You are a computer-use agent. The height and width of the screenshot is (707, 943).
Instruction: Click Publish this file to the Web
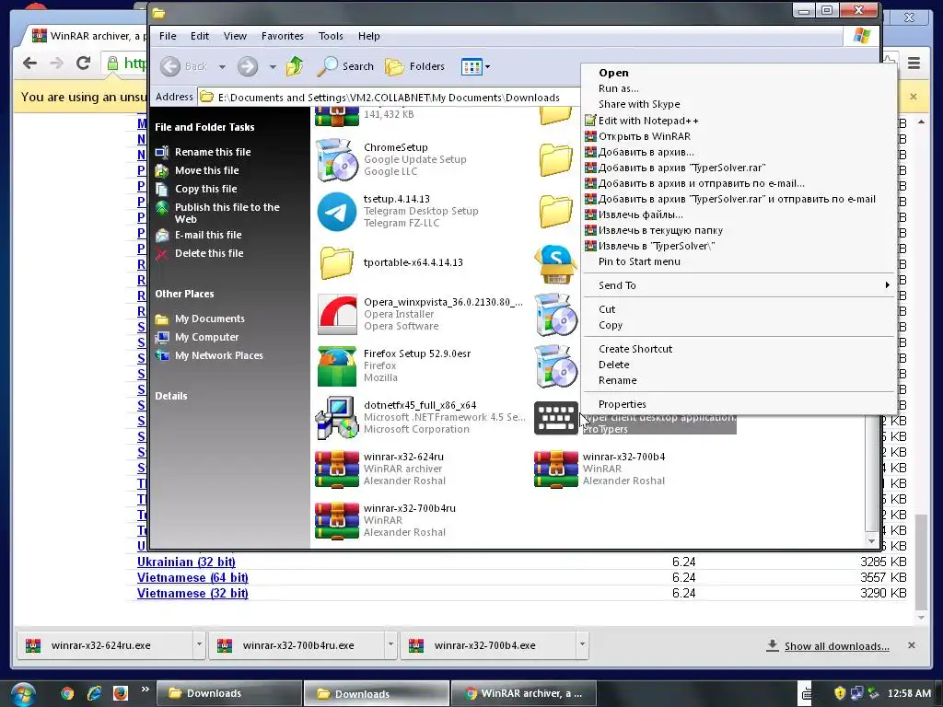point(227,213)
